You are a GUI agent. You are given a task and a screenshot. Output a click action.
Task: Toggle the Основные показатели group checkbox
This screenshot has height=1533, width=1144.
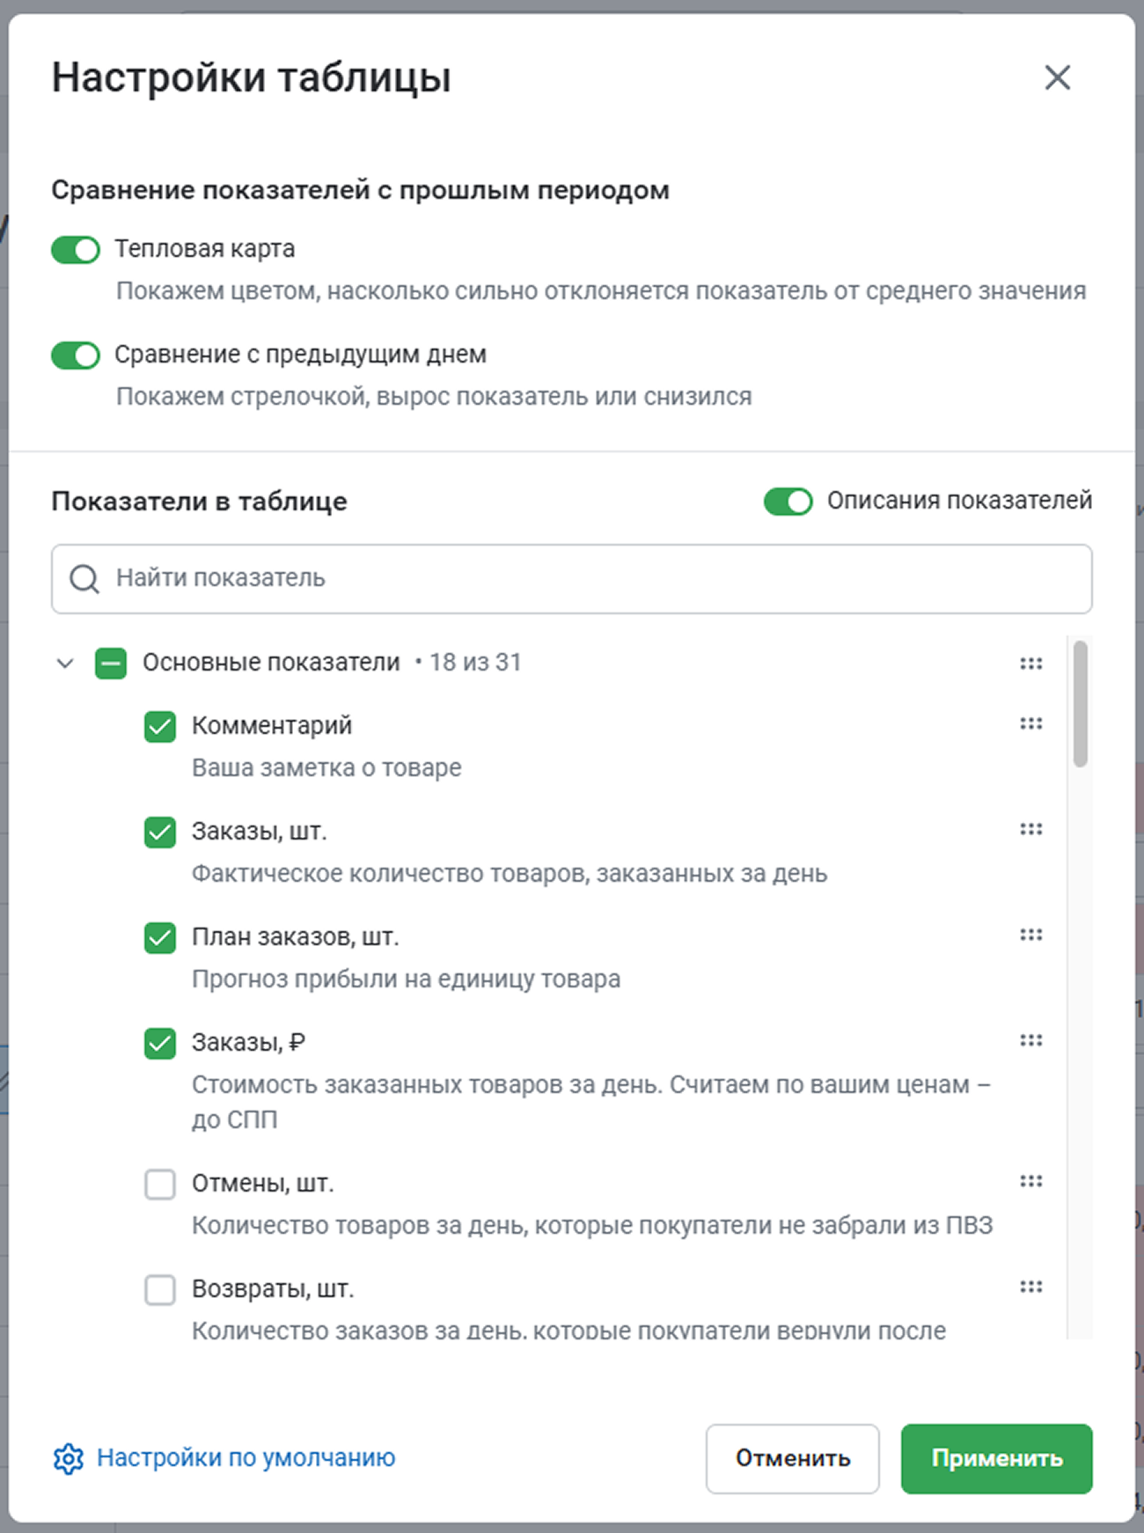point(111,664)
